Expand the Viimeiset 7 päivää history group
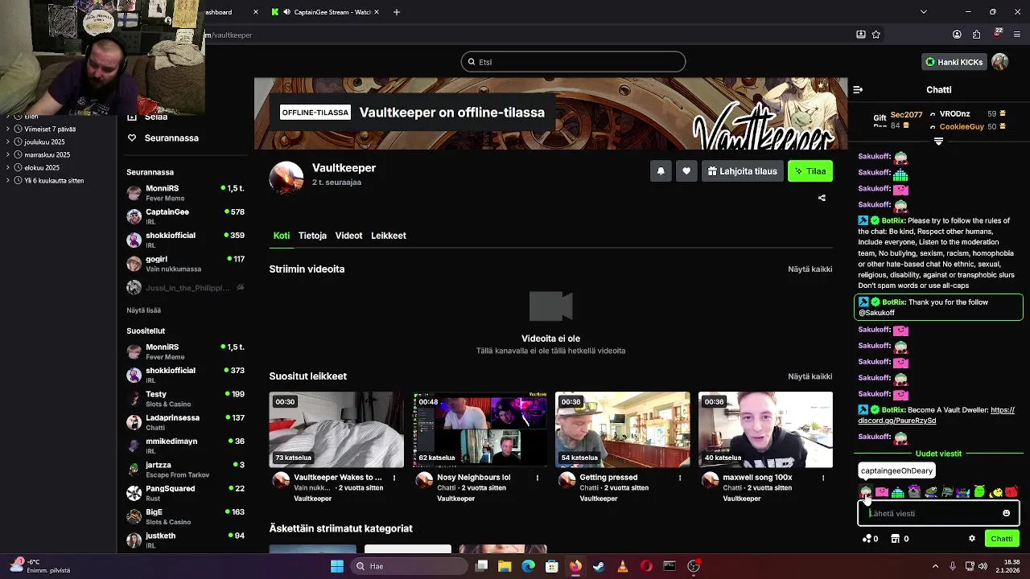 [x=7, y=129]
